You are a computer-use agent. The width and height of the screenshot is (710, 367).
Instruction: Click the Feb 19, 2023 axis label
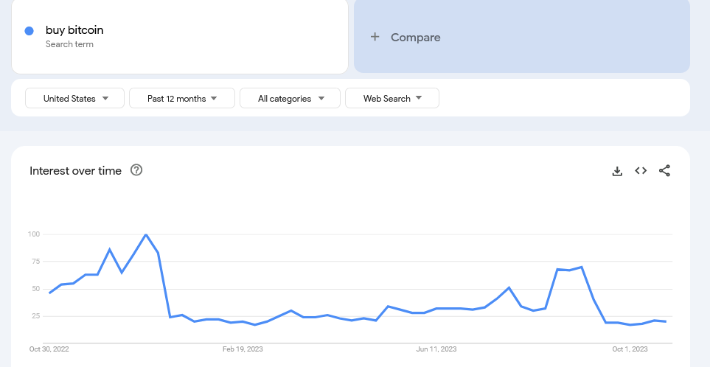click(x=243, y=349)
